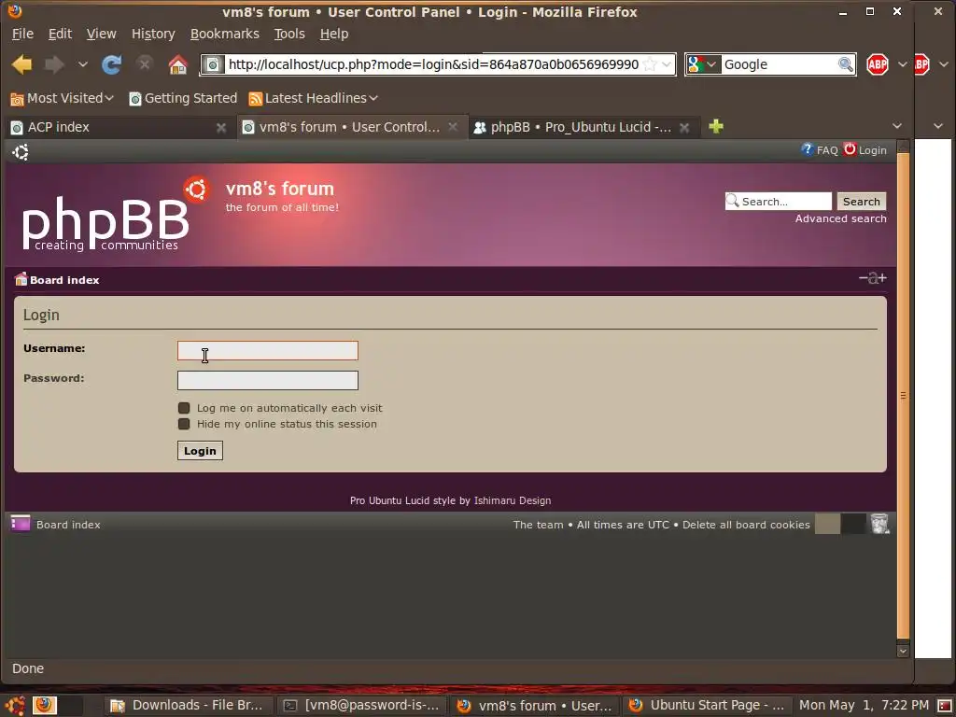Image resolution: width=956 pixels, height=717 pixels.
Task: Change font size with the -a+ icon
Action: pos(873,278)
